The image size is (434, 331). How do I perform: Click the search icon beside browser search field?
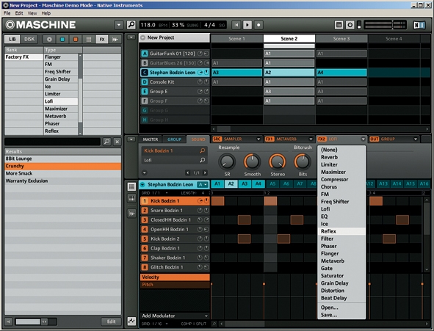click(106, 142)
